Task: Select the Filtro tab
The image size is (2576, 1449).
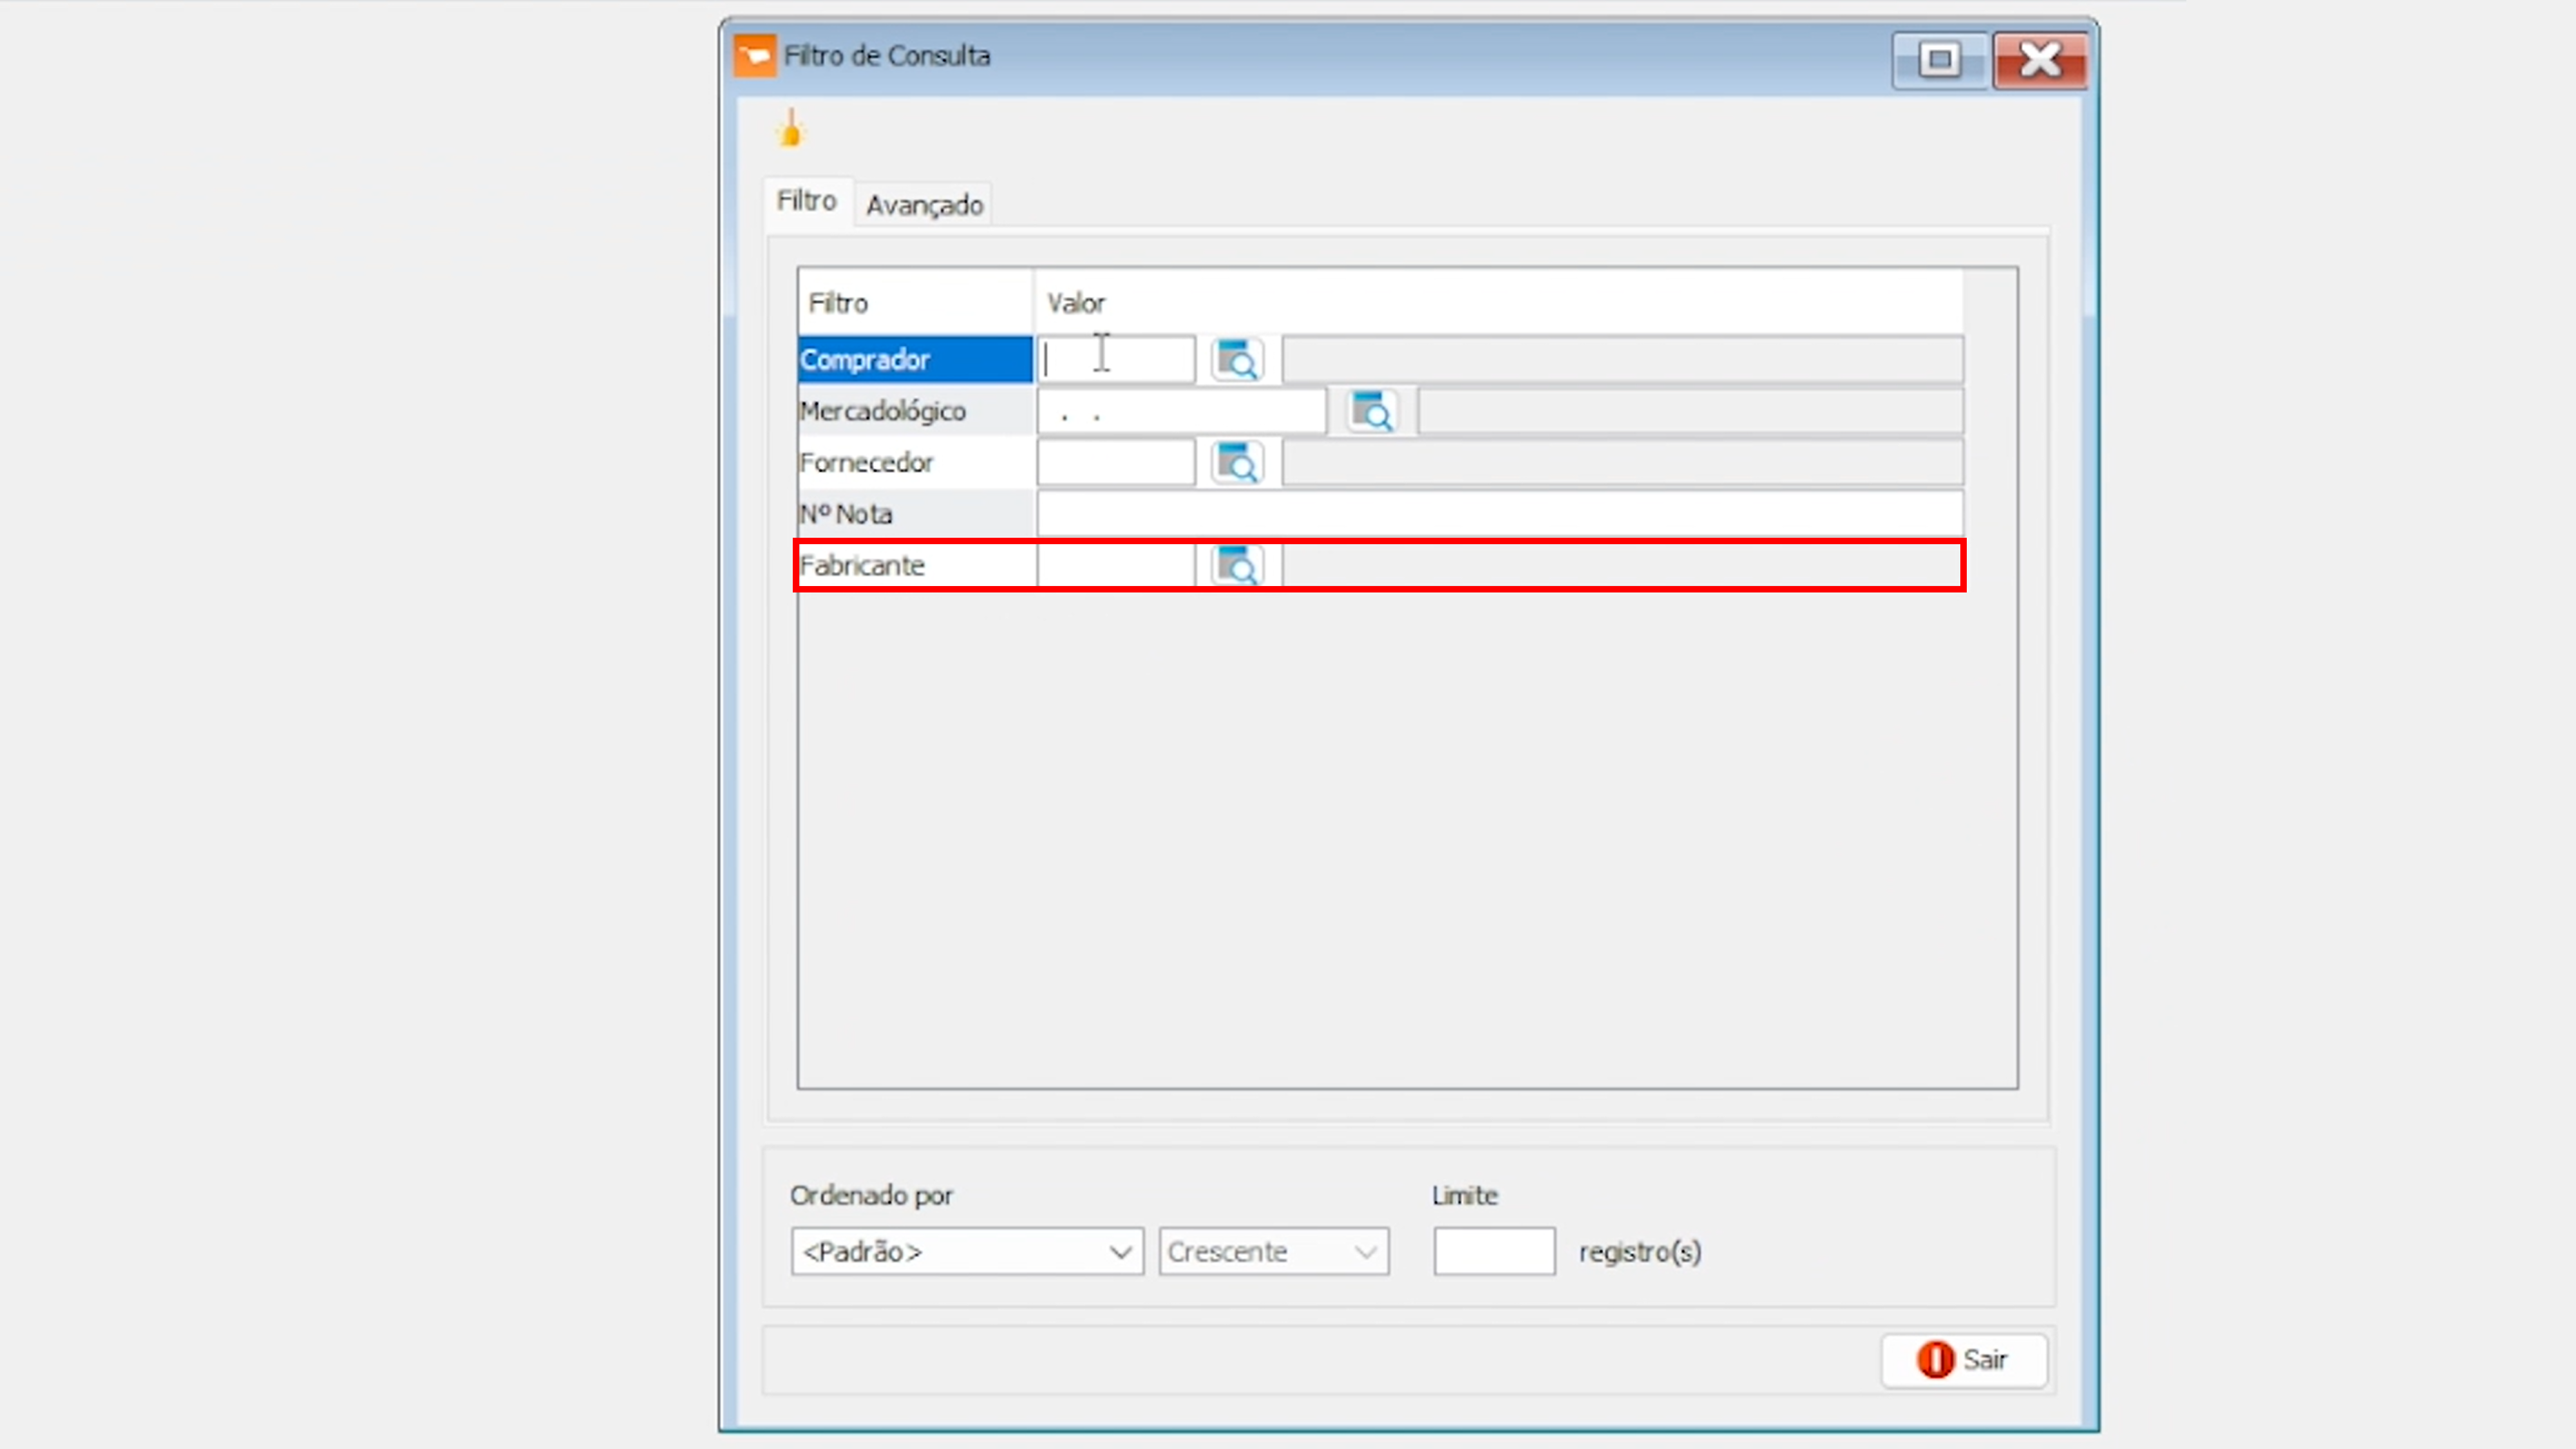Action: [806, 201]
